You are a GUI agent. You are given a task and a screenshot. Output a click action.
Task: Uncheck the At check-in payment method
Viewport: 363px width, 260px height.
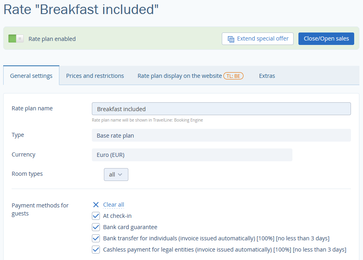click(96, 216)
